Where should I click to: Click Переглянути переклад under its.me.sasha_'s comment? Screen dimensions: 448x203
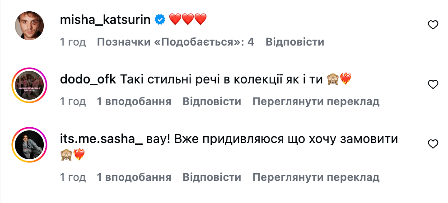point(316,178)
